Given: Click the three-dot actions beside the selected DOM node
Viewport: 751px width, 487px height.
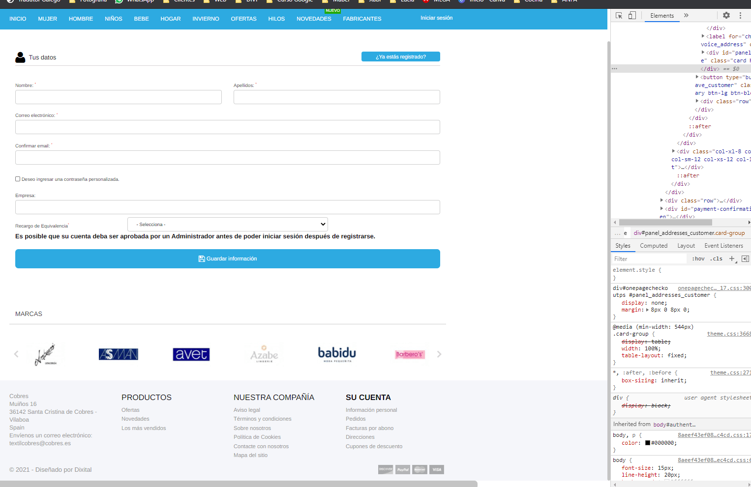Looking at the screenshot, I should pos(614,69).
